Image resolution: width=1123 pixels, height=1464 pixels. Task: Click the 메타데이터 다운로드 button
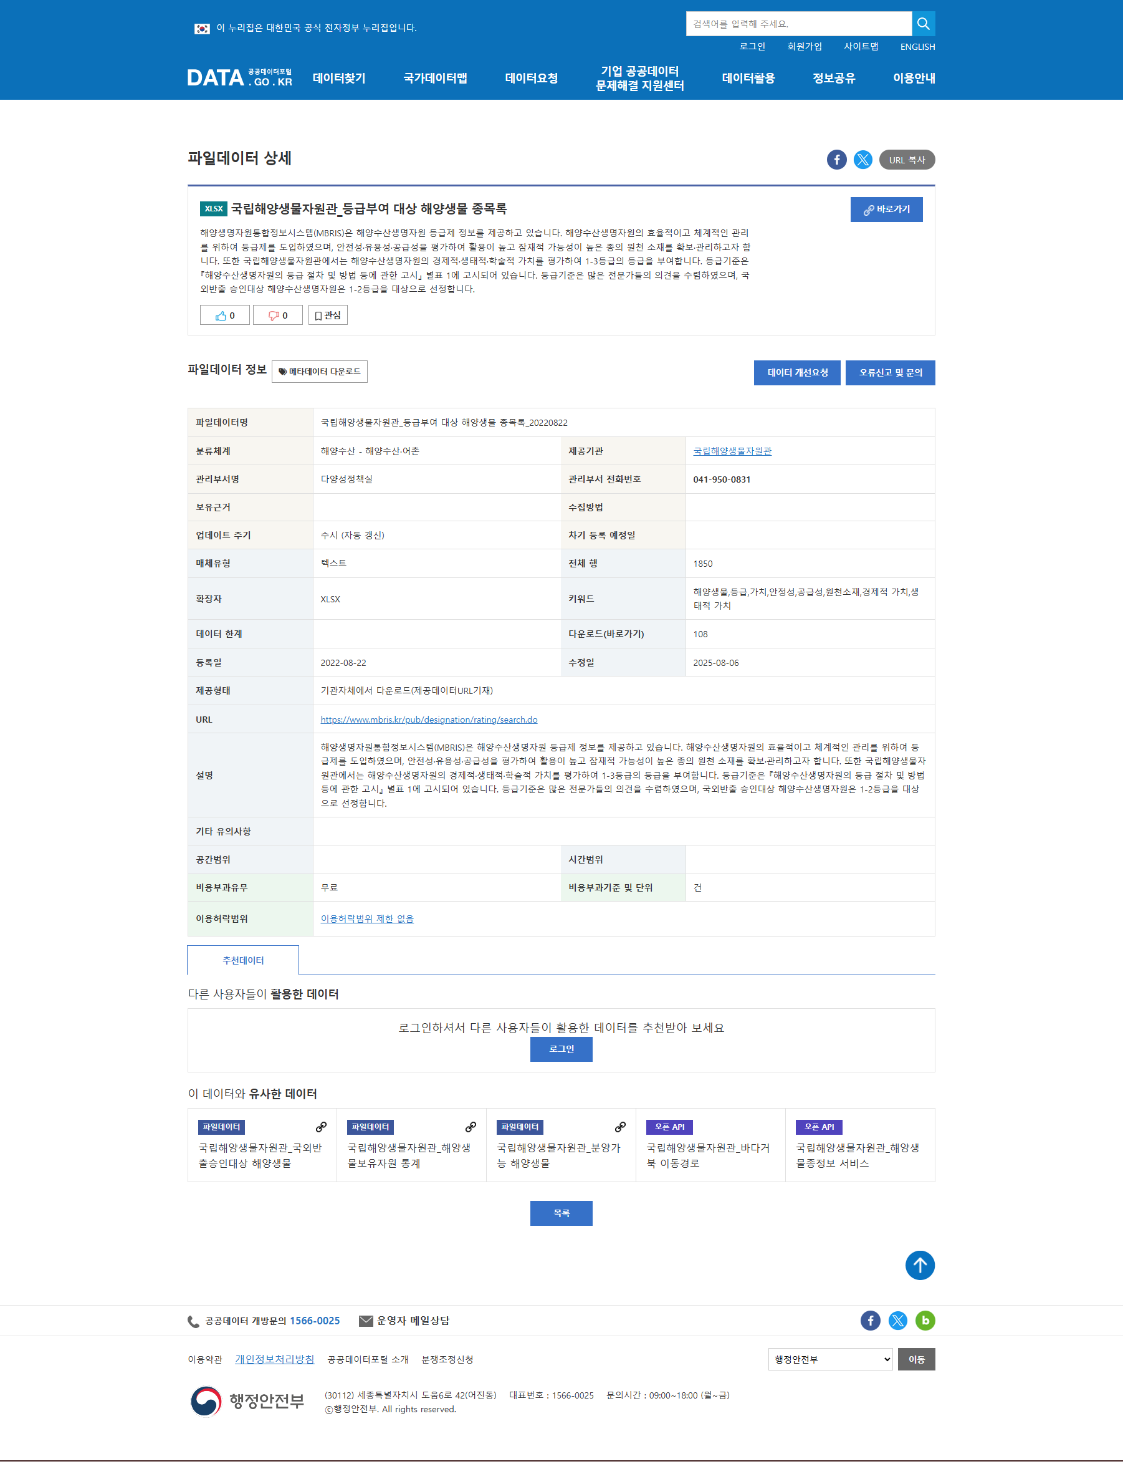320,372
